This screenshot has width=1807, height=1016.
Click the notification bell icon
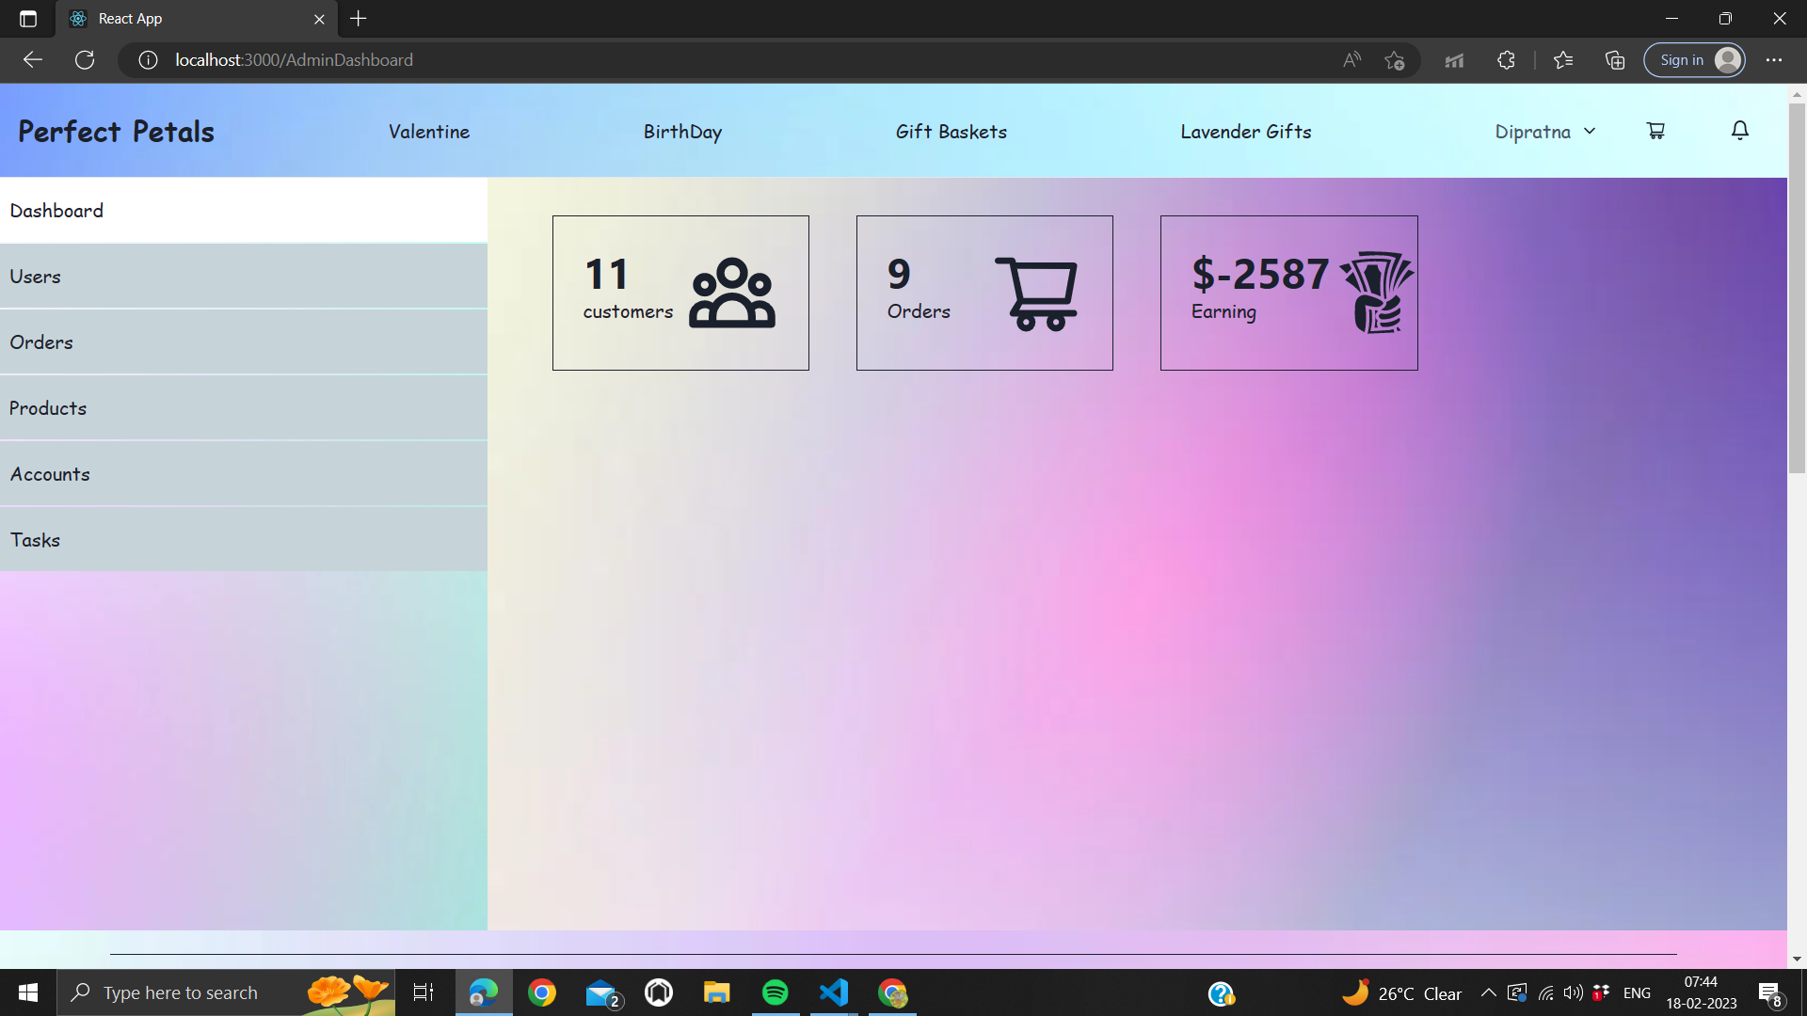pyautogui.click(x=1739, y=131)
